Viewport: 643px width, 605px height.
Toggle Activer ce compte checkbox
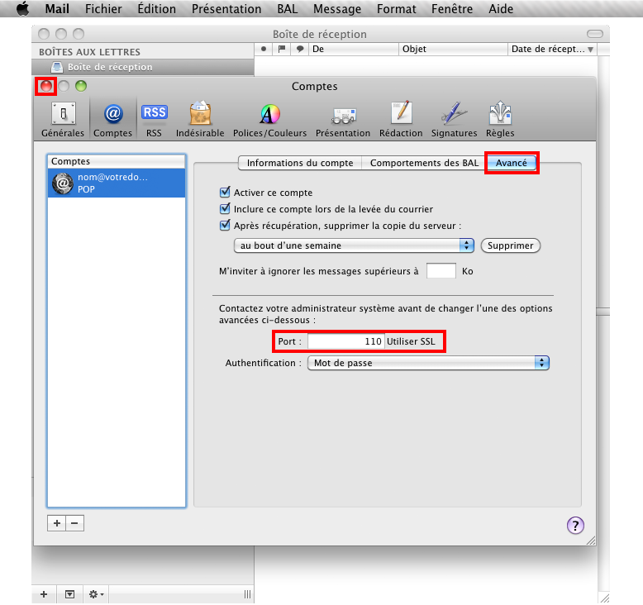[225, 192]
